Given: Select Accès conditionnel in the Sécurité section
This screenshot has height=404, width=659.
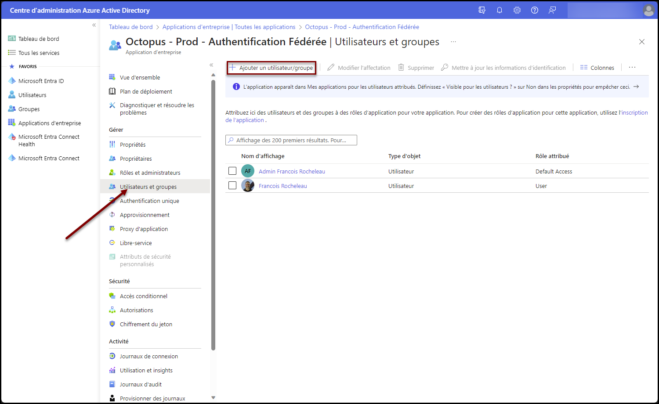Looking at the screenshot, I should [144, 296].
